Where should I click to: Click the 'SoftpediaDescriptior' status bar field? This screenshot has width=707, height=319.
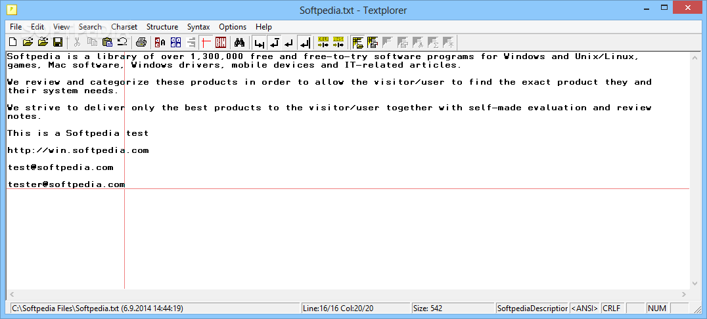tap(532, 308)
